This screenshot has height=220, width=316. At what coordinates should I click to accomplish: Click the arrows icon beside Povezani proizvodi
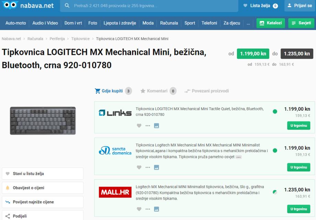point(187,91)
